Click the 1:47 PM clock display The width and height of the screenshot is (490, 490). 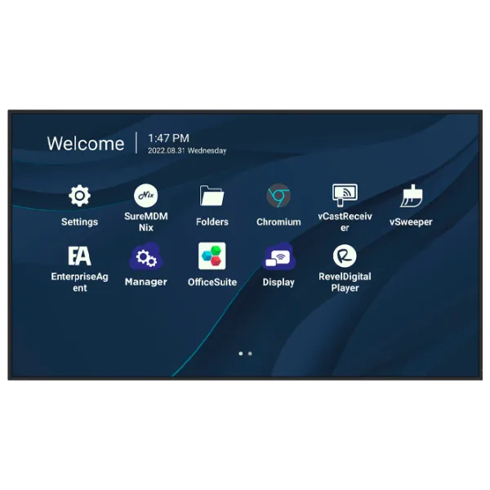point(168,138)
